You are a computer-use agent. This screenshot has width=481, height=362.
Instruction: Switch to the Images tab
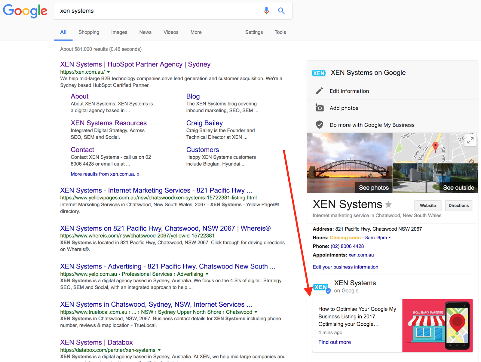119,32
